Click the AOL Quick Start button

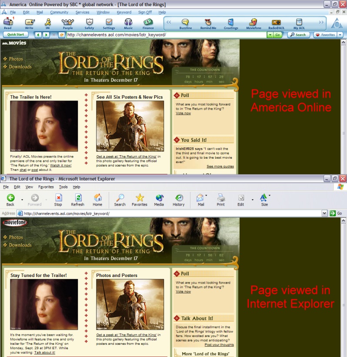click(16, 35)
